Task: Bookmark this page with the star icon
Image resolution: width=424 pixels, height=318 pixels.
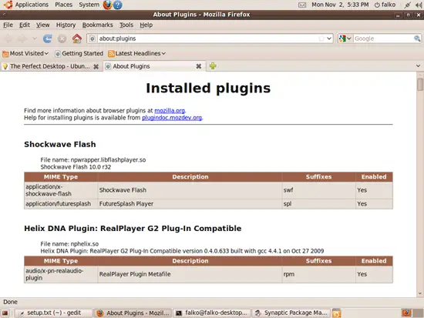Action: click(x=321, y=38)
